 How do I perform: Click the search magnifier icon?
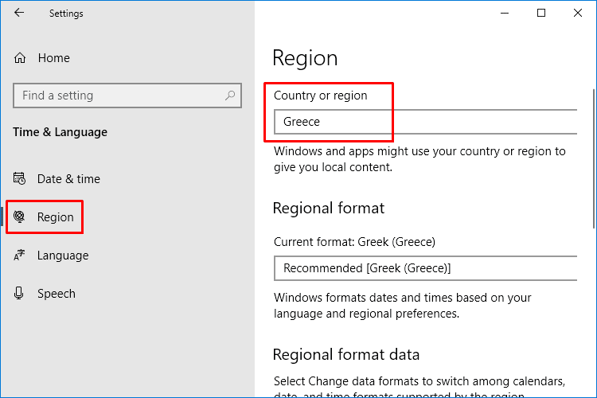pyautogui.click(x=230, y=96)
